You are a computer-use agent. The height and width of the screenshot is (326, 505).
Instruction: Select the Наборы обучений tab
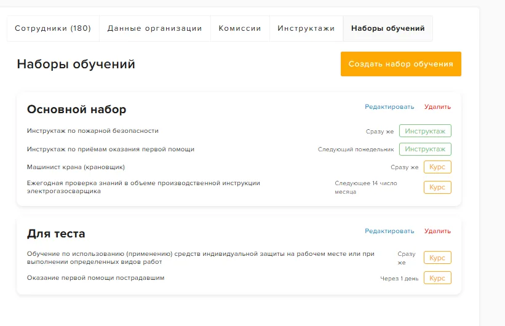[x=388, y=28]
